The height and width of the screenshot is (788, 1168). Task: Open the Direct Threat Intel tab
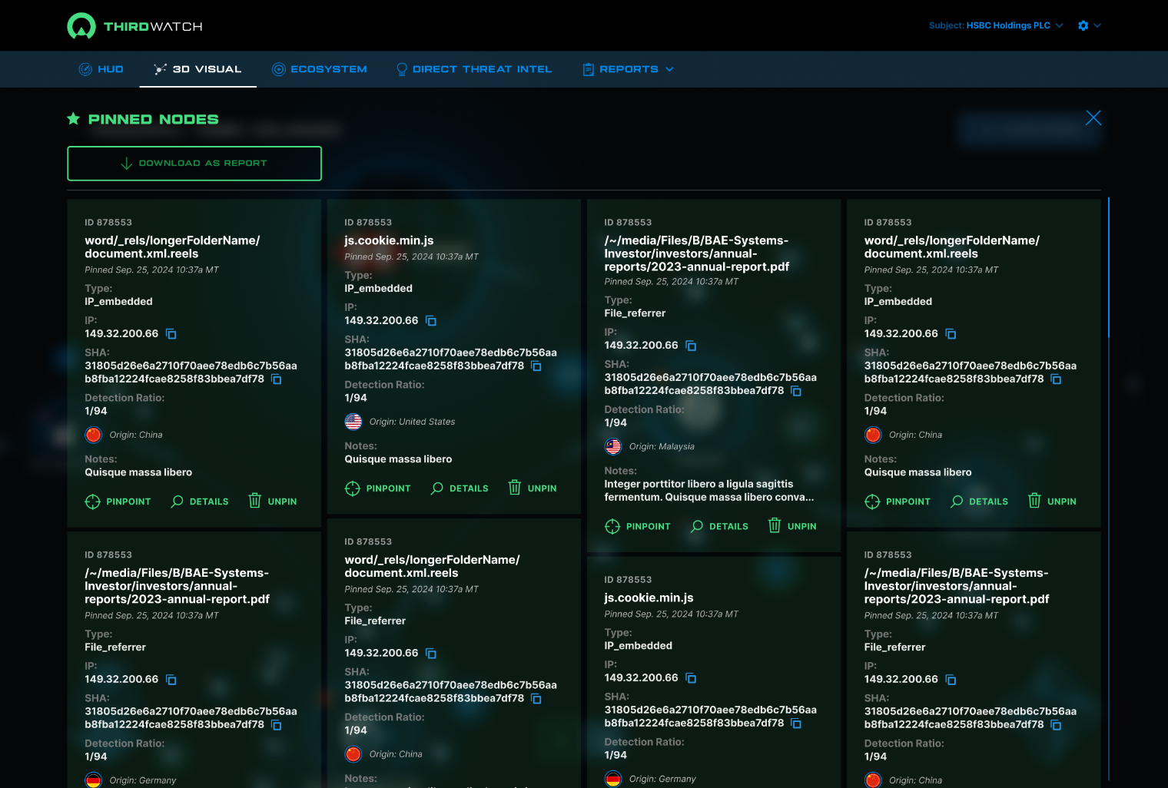(x=474, y=69)
